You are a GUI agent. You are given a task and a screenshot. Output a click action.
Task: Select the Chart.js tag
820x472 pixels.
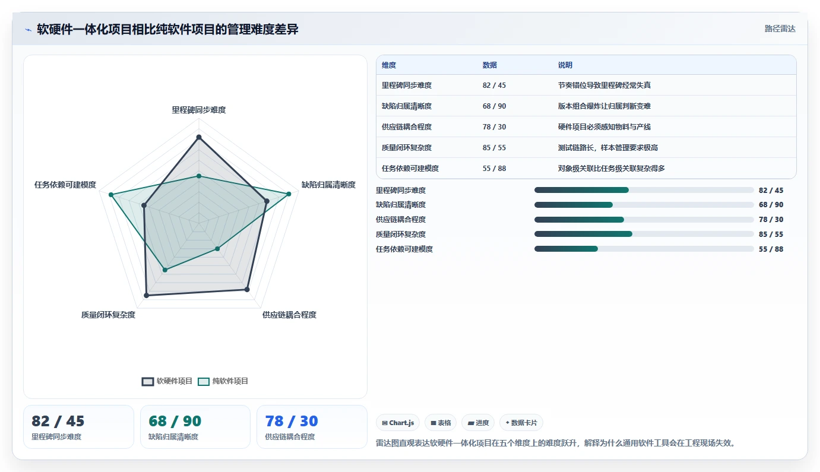398,423
